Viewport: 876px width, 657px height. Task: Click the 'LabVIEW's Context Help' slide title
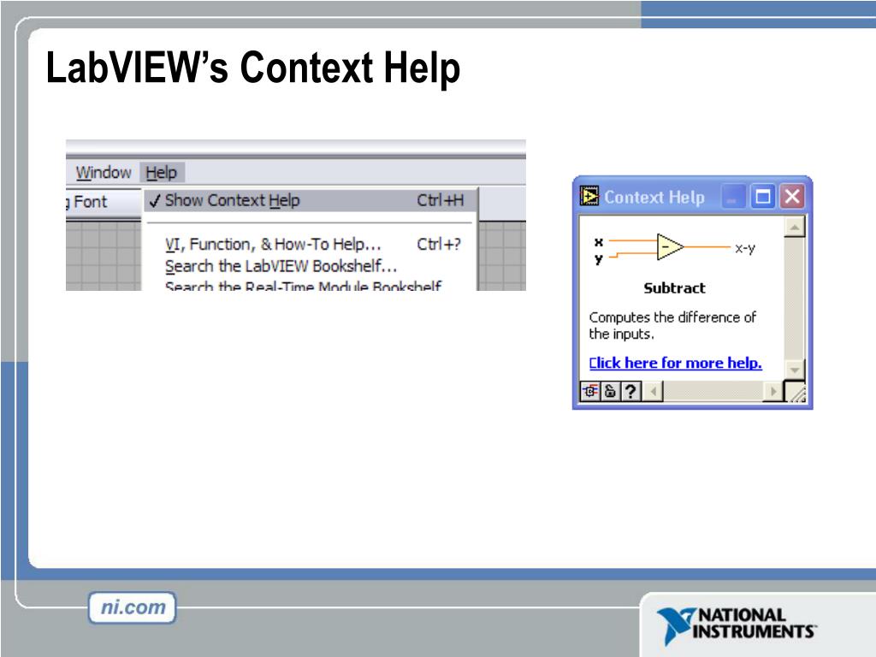(253, 68)
